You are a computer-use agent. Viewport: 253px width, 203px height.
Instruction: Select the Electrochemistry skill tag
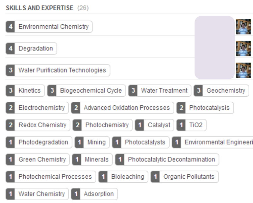(41, 108)
